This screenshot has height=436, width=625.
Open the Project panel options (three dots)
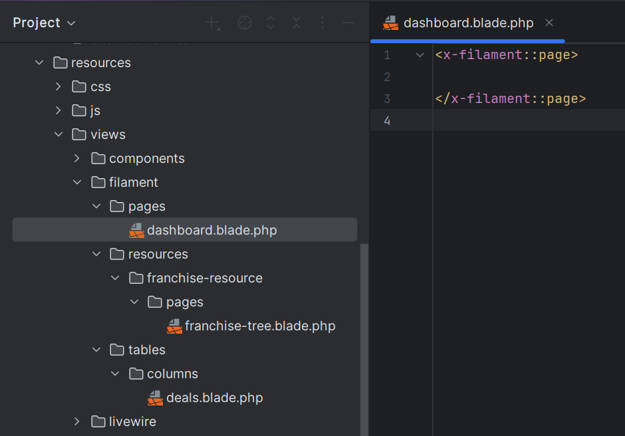click(322, 23)
